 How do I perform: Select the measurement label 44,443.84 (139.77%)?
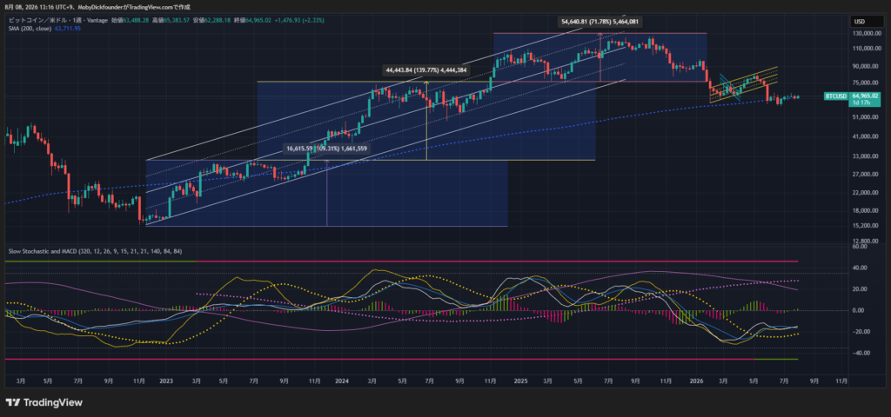425,70
